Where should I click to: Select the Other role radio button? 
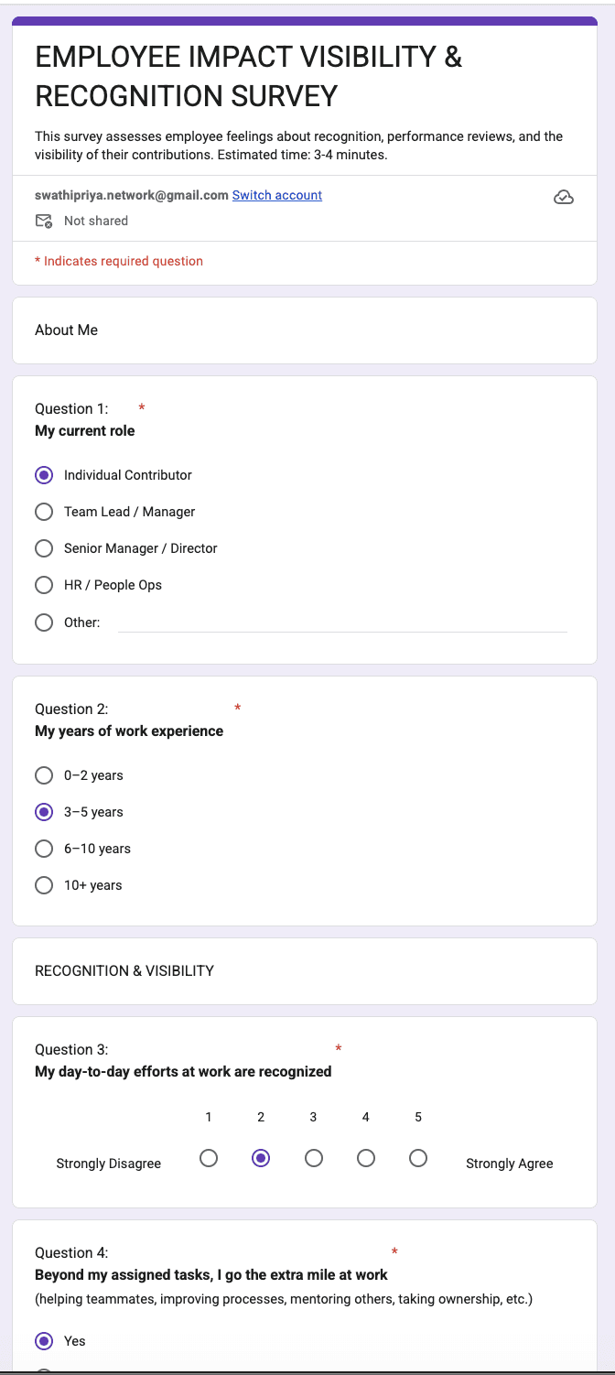tap(44, 623)
